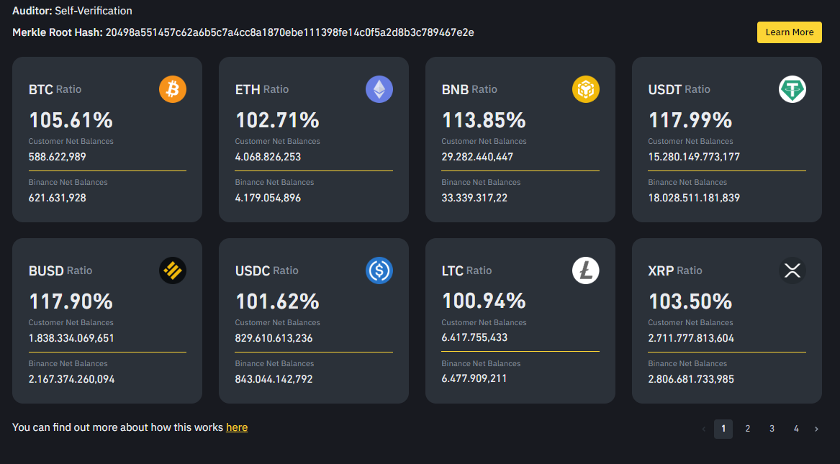Select the current page 1 button

723,429
